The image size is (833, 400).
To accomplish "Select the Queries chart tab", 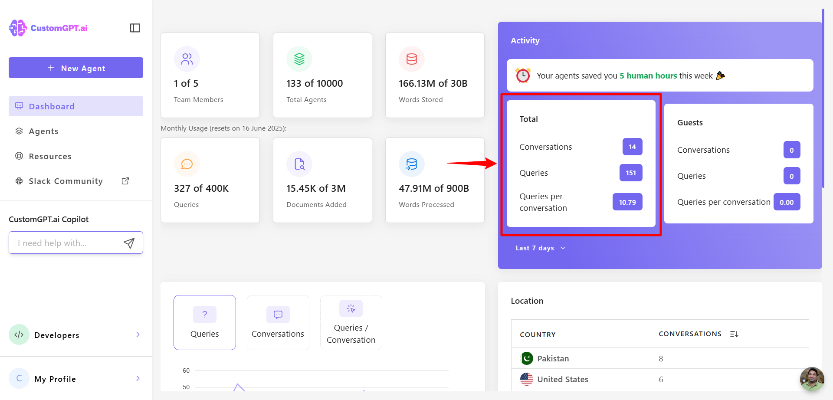I will (205, 322).
